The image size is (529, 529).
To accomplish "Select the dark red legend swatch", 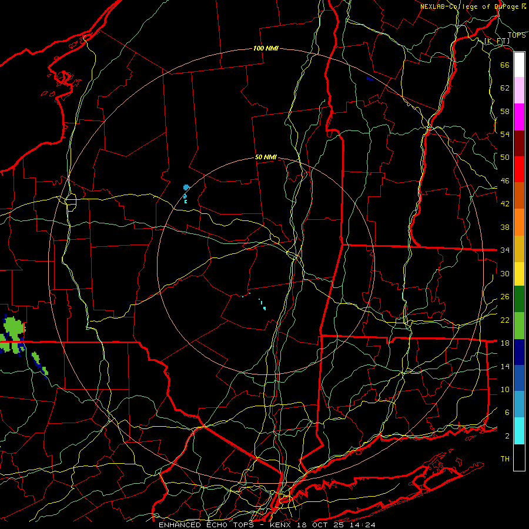I will 519,143.
